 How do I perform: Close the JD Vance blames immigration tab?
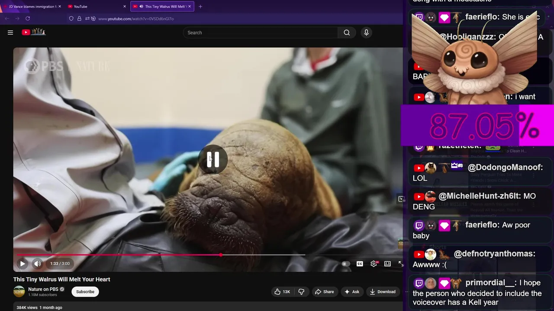coord(59,6)
